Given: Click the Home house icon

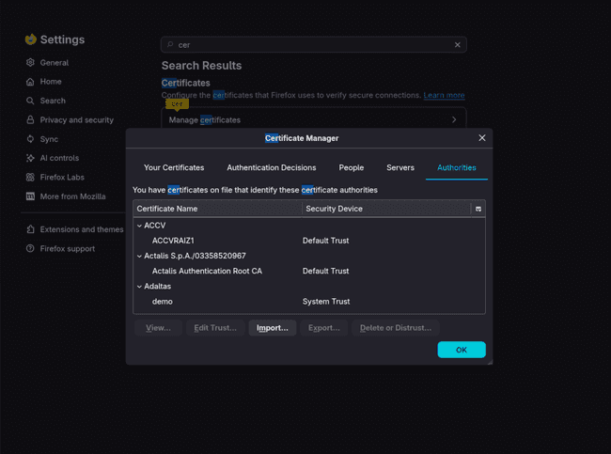Looking at the screenshot, I should pyautogui.click(x=30, y=82).
